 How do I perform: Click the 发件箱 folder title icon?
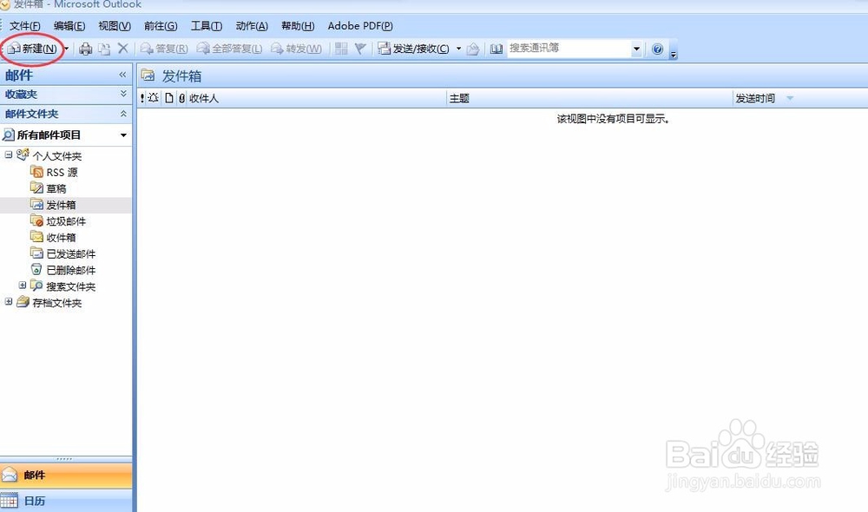[148, 75]
